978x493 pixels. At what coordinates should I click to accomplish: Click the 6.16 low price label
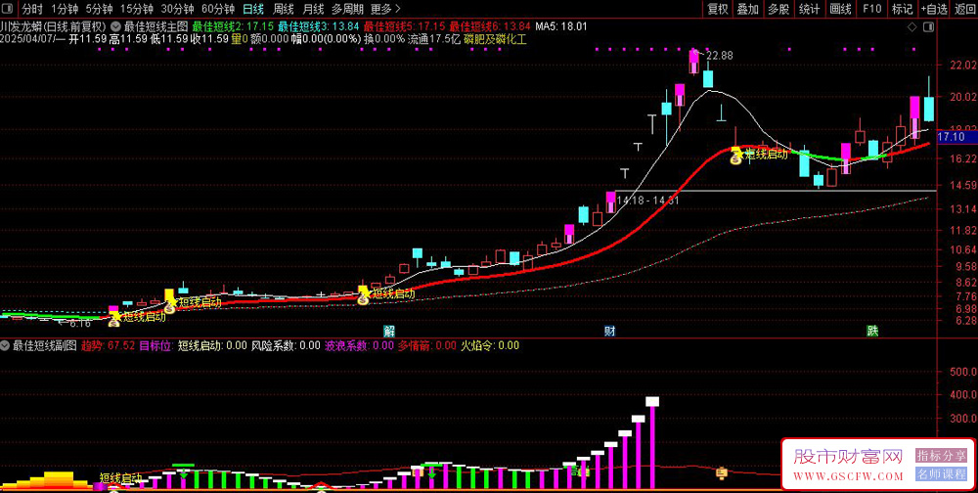coord(80,324)
